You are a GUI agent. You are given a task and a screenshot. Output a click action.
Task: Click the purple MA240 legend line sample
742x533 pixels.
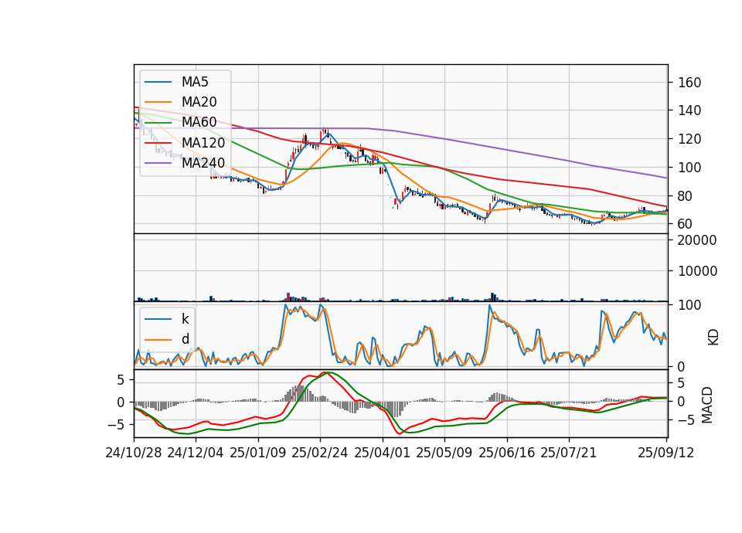click(158, 163)
